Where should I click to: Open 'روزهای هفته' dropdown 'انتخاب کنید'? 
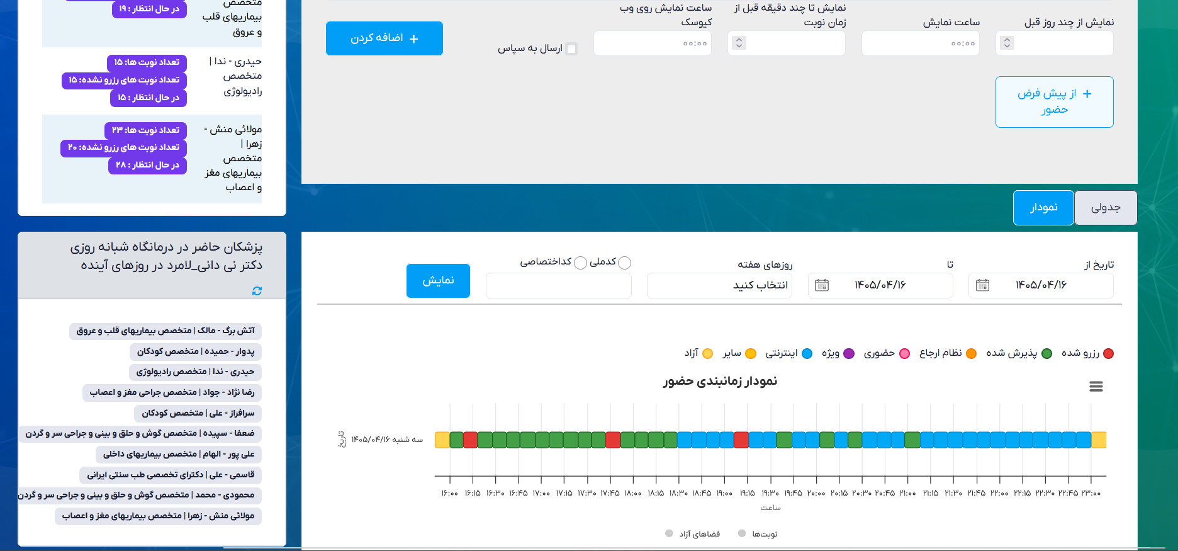point(719,285)
